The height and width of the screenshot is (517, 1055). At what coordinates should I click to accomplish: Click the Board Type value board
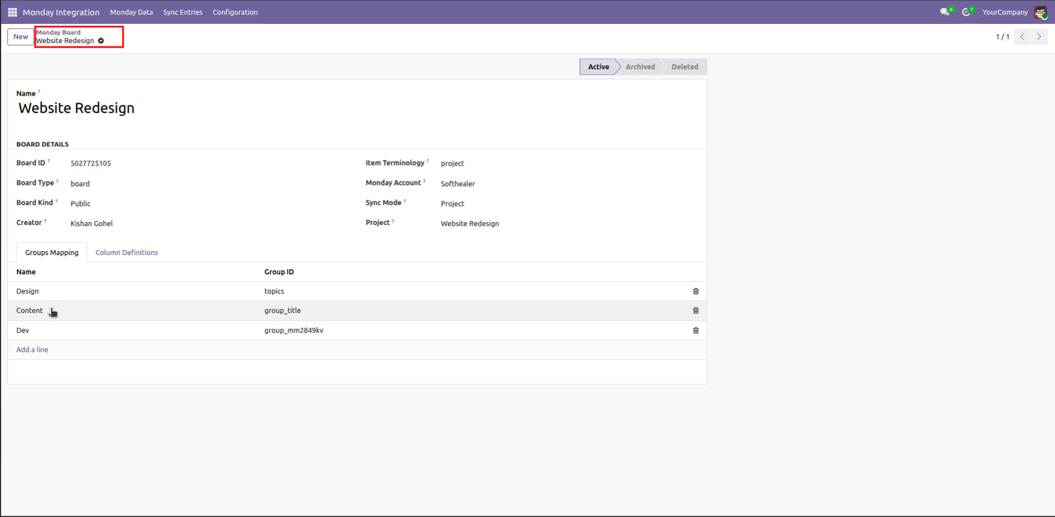[80, 184]
